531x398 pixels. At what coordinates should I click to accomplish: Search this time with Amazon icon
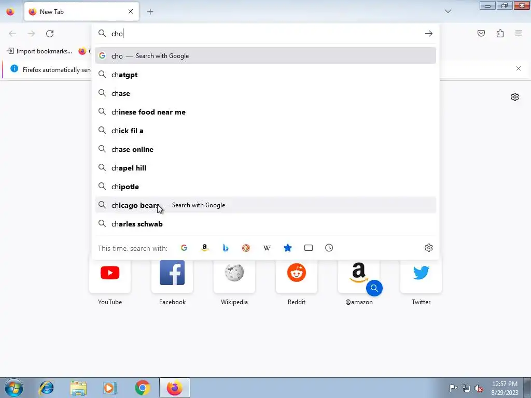pyautogui.click(x=204, y=248)
